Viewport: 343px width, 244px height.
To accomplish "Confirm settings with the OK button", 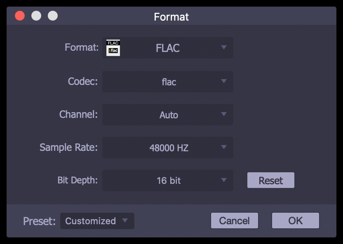I will tap(296, 221).
